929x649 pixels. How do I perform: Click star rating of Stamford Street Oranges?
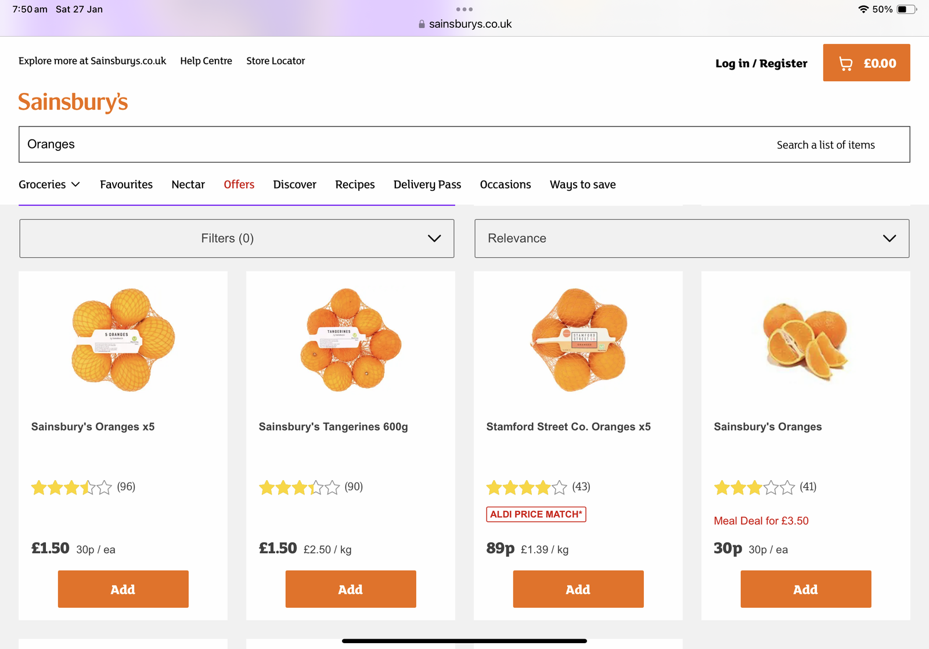526,487
